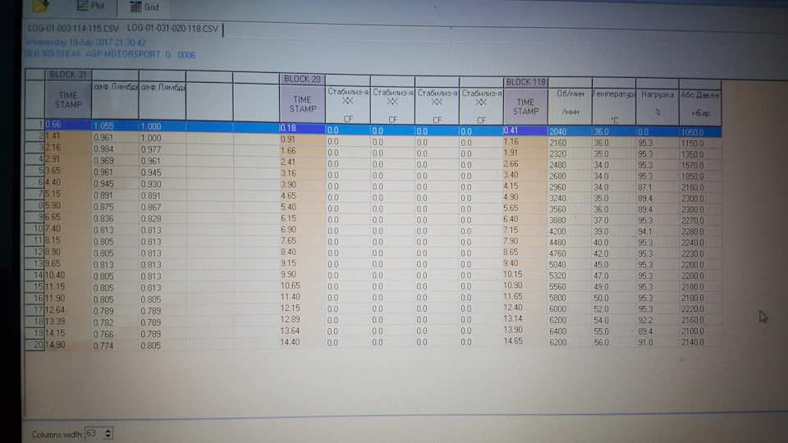Select the BLOCK 20 group header
The width and height of the screenshot is (788, 443).
[x=302, y=79]
